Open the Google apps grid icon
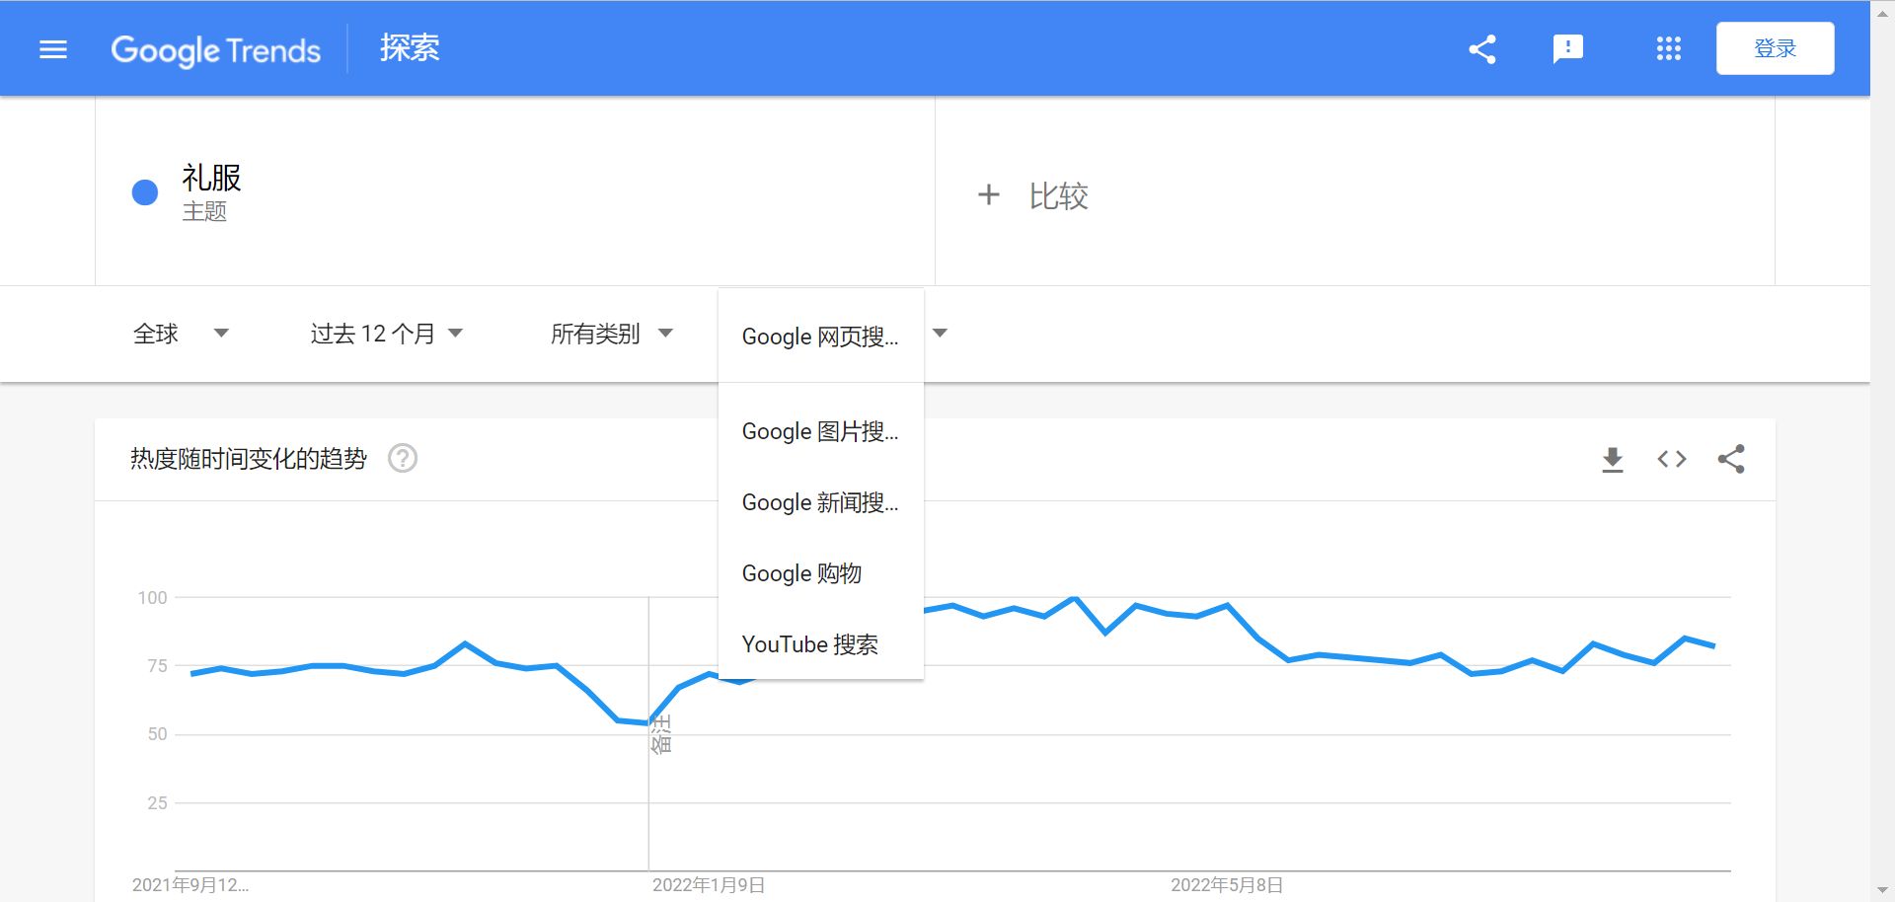 pos(1668,48)
